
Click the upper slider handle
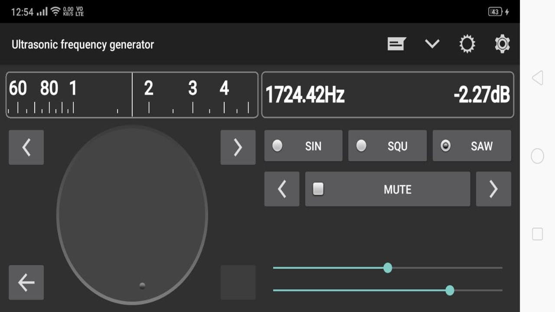pos(388,268)
